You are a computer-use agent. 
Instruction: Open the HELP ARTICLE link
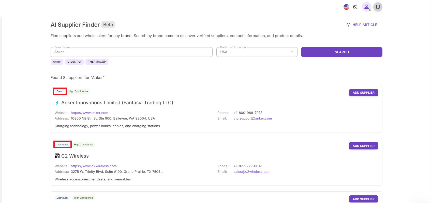tap(362, 25)
